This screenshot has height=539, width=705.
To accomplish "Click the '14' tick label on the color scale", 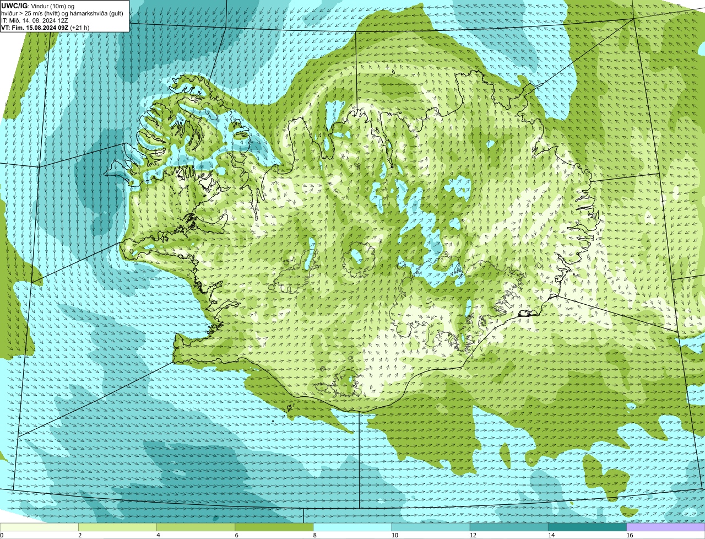I will point(551,535).
